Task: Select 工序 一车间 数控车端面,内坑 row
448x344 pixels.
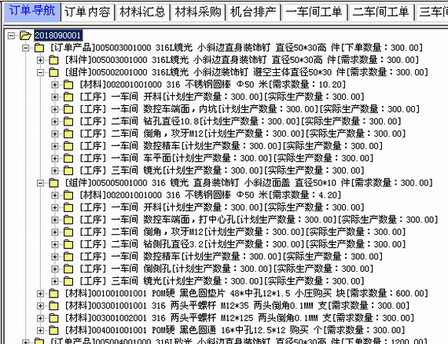Action: 249,109
